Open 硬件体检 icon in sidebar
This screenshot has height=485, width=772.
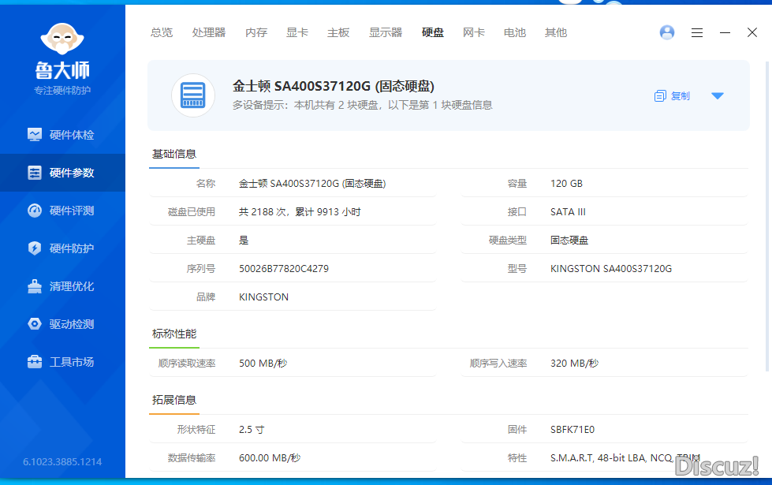(x=35, y=134)
